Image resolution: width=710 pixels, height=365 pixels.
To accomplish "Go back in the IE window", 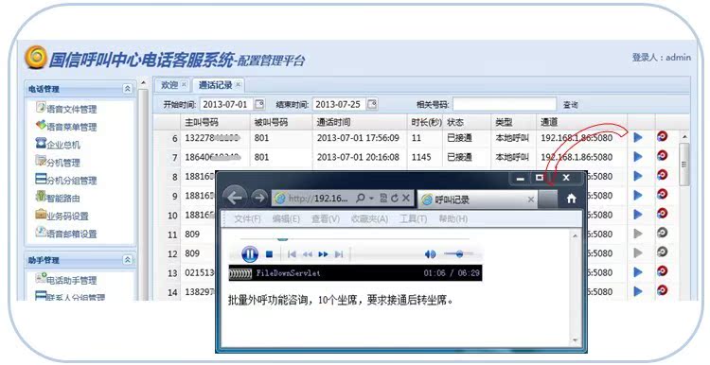I will coord(235,198).
